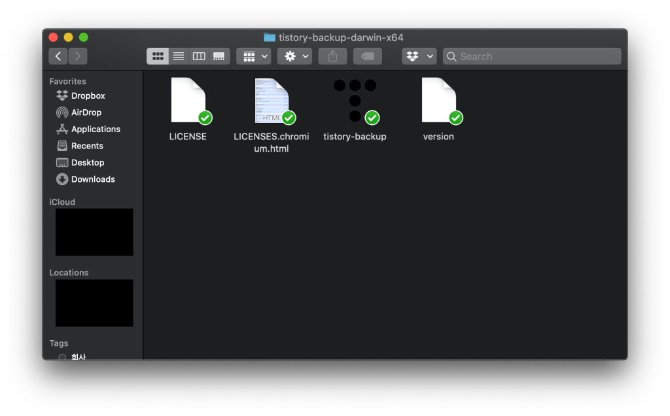This screenshot has height=416, width=670.
Task: Select the tistory-backup application icon
Action: [355, 100]
